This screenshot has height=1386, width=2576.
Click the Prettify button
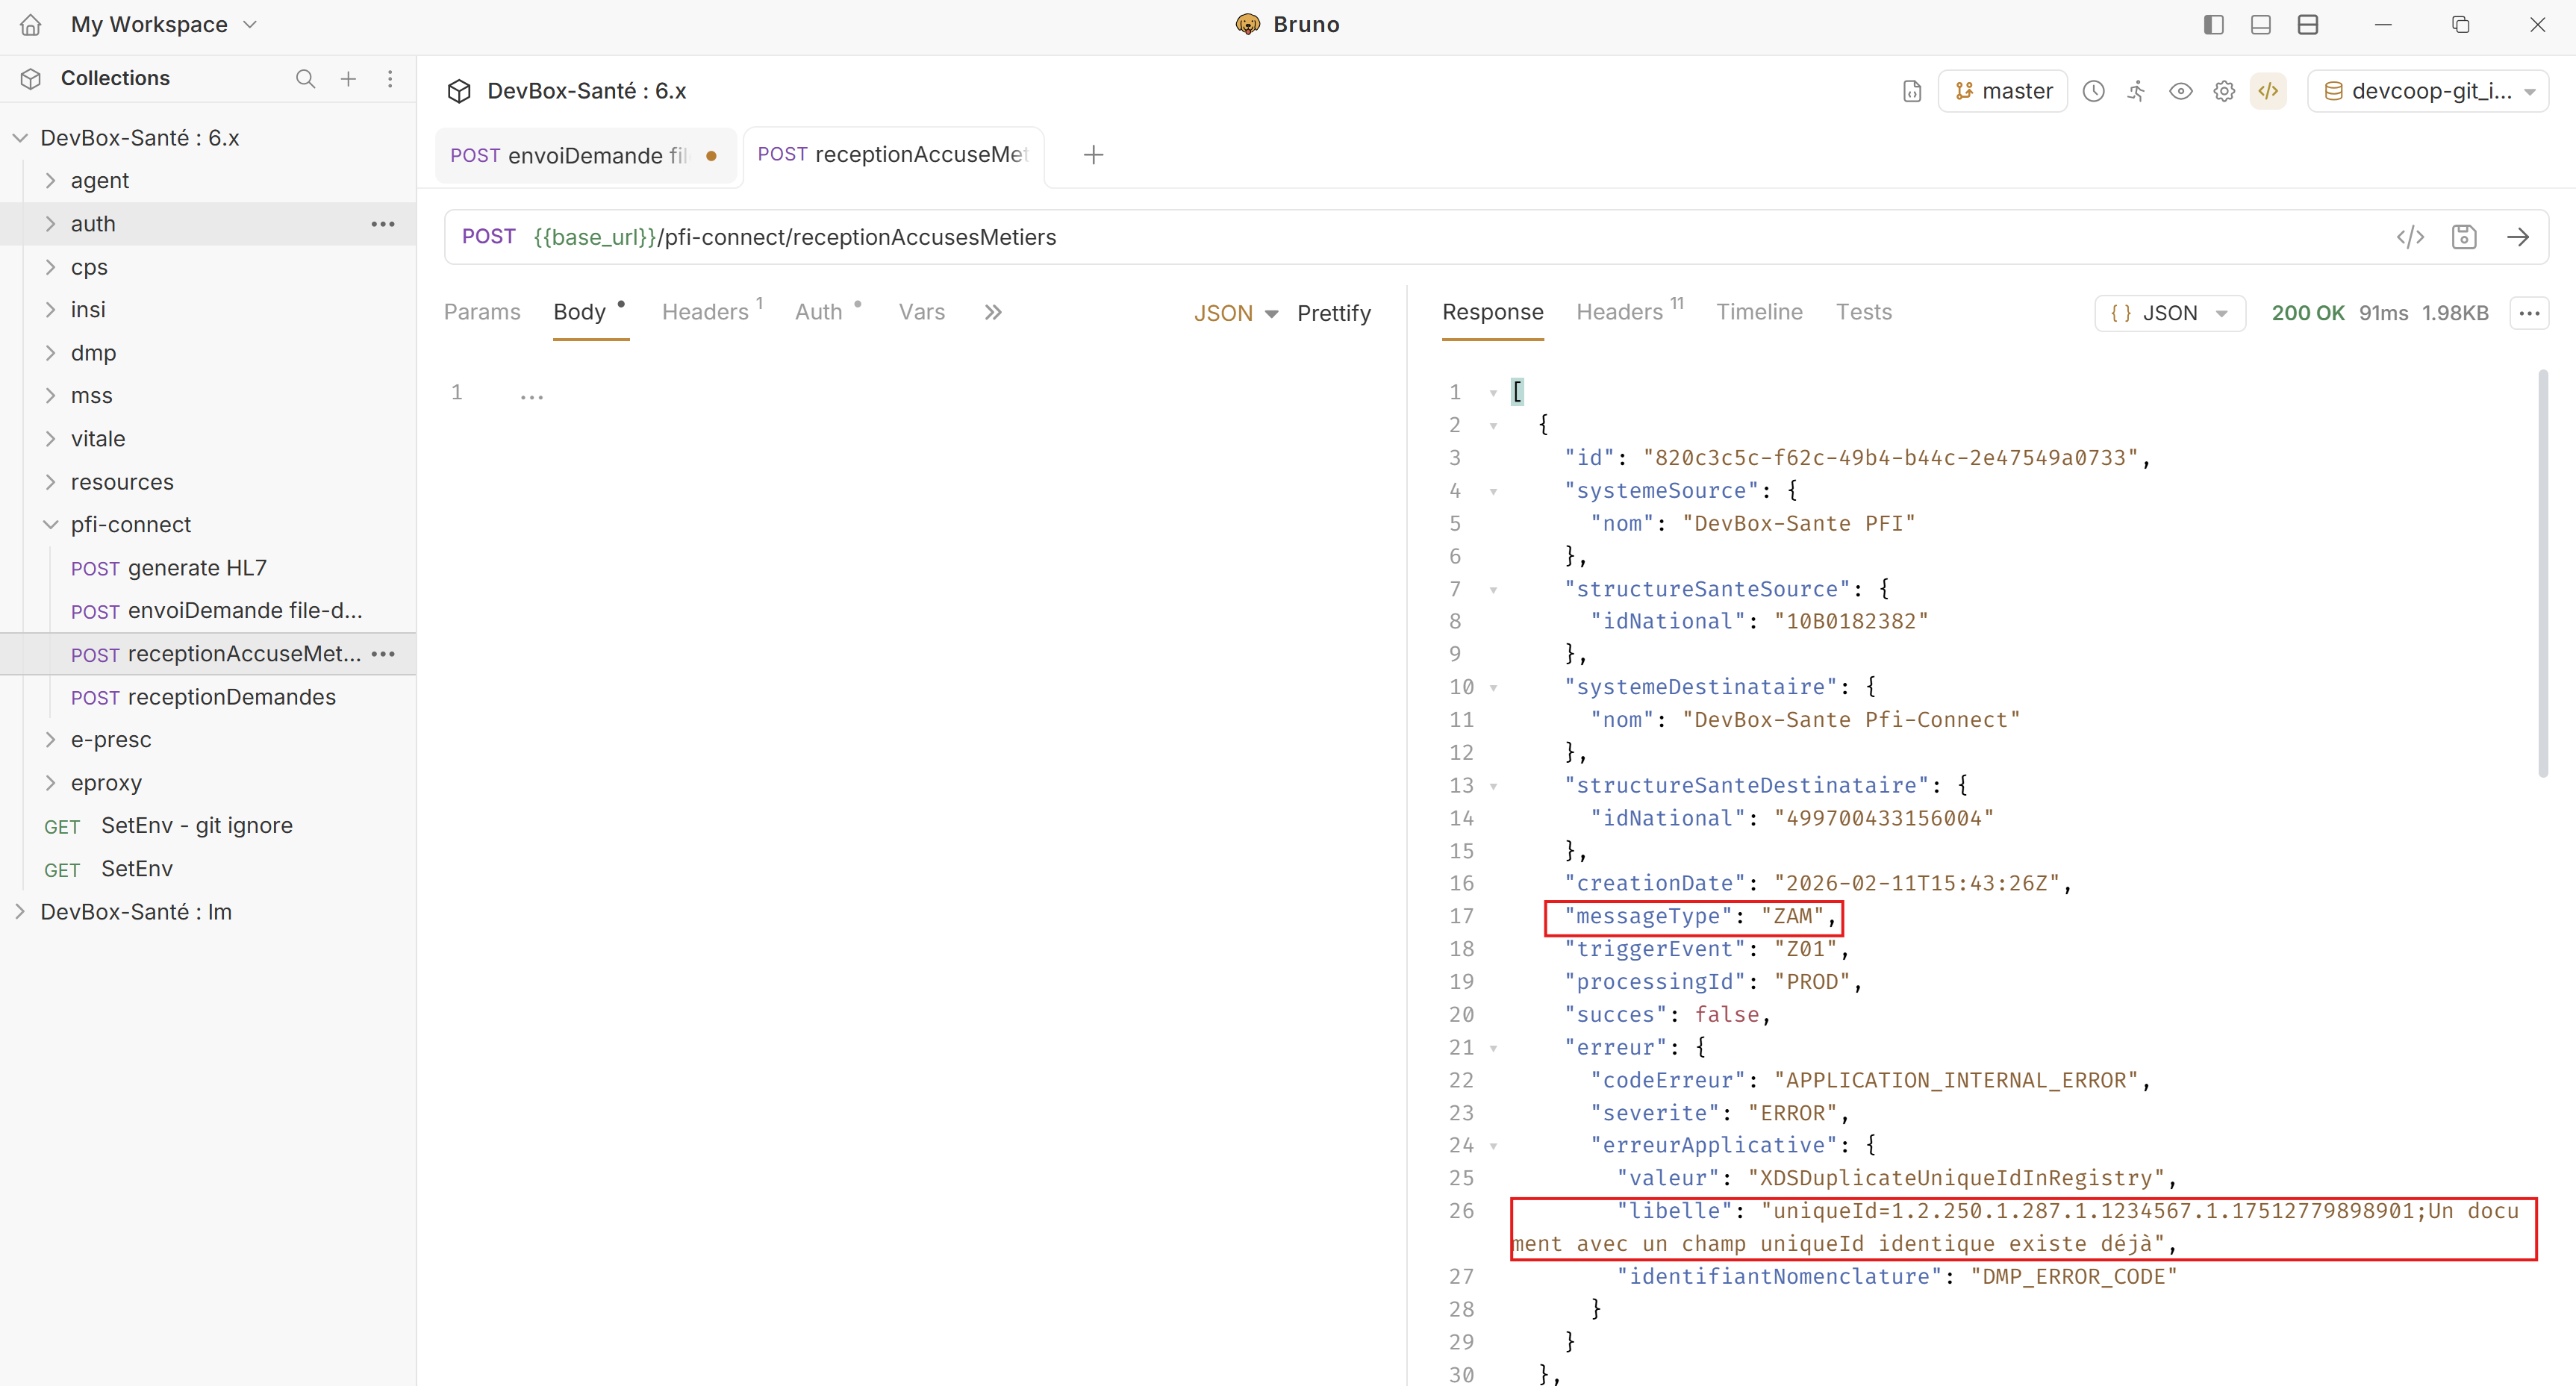point(1333,313)
